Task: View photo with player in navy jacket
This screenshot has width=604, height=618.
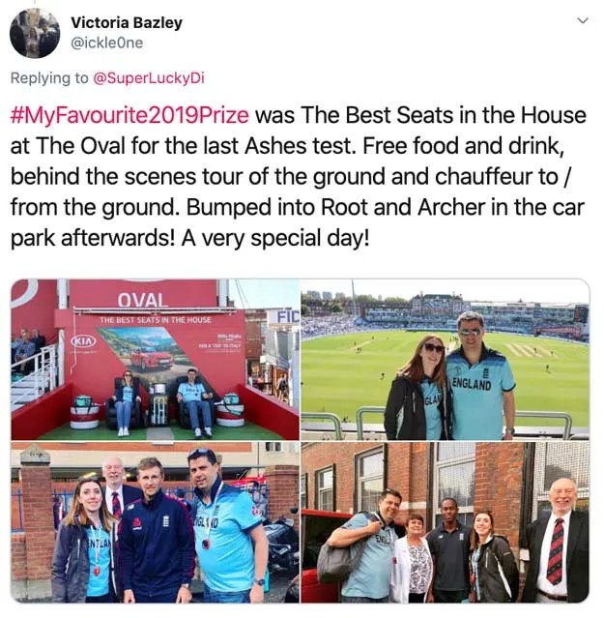Action: click(156, 522)
